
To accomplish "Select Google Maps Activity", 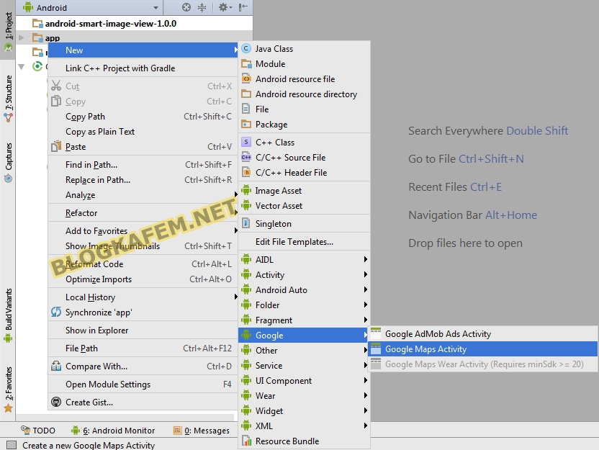I will pos(483,349).
